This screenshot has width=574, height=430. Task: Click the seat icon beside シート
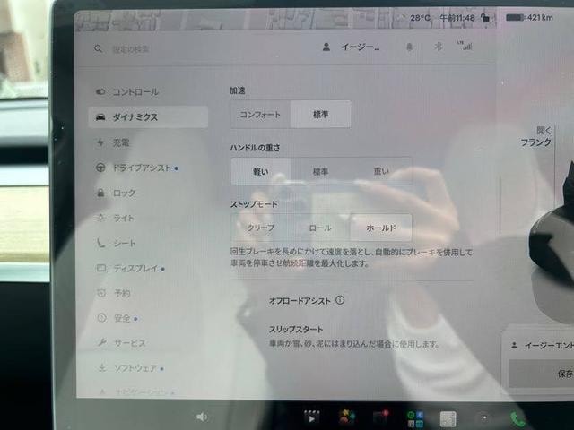[x=100, y=243]
